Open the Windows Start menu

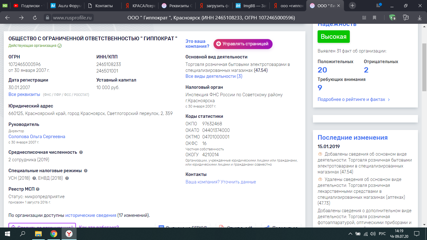point(8,234)
